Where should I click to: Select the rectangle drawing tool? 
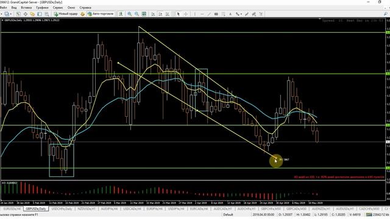click(216, 14)
